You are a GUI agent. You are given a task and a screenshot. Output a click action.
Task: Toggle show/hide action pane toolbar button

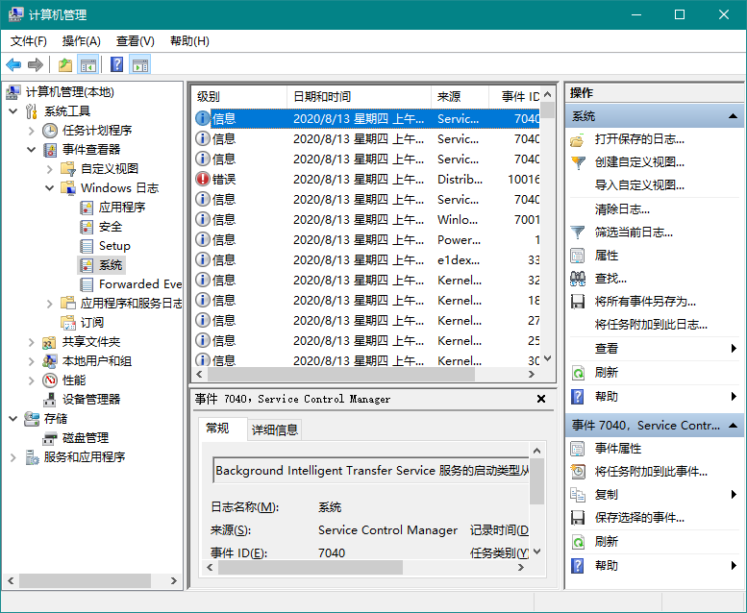point(140,65)
